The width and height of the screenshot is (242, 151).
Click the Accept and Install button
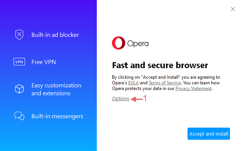[x=209, y=134]
